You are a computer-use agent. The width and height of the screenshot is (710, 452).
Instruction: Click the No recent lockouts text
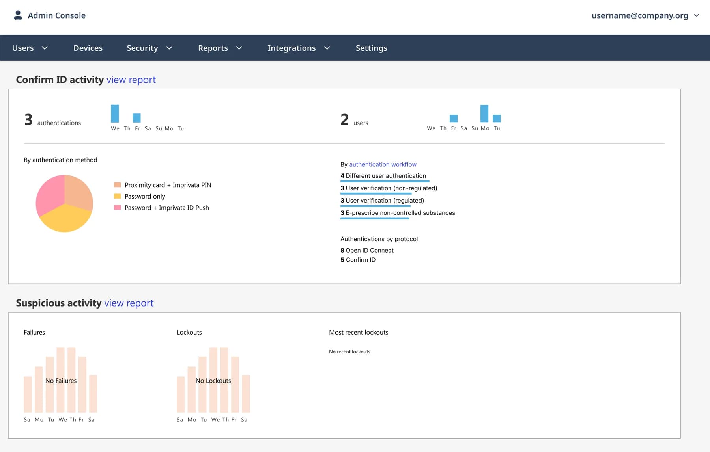pos(349,352)
